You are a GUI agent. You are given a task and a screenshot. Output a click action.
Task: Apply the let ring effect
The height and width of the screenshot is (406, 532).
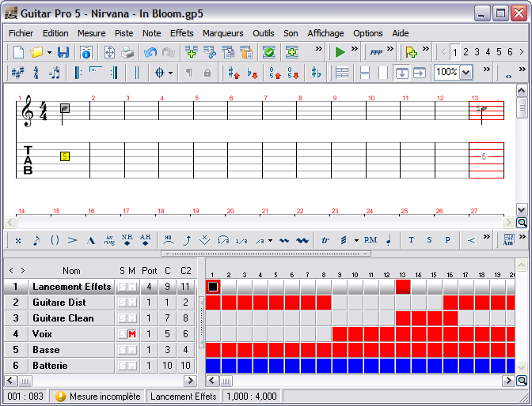[109, 240]
